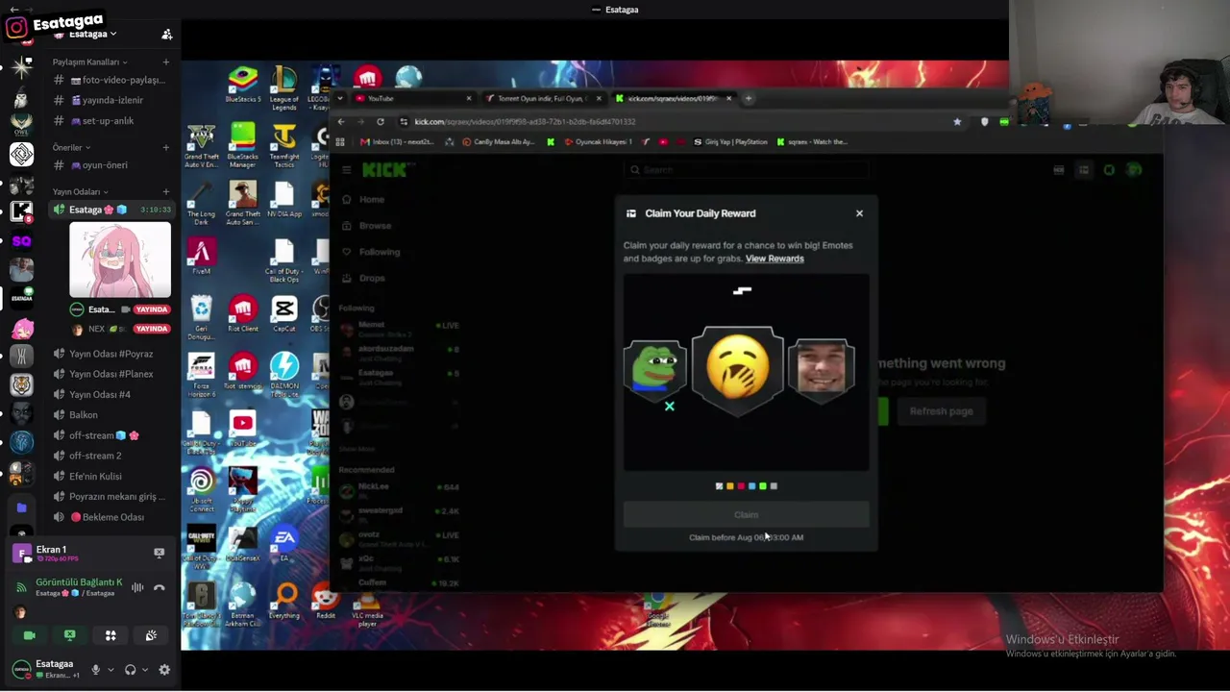The width and height of the screenshot is (1230, 692).
Task: Open Following in the Kick sidebar
Action: [380, 252]
